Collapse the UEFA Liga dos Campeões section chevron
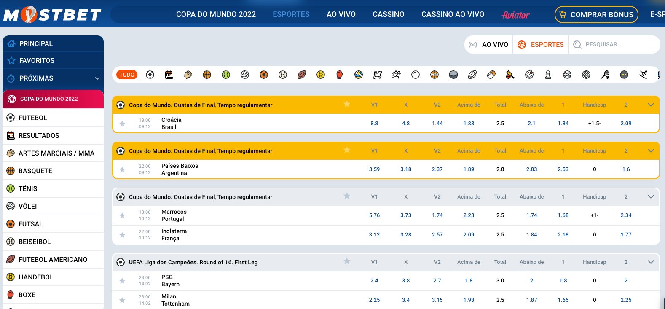Image resolution: width=665 pixels, height=309 pixels. tap(651, 262)
